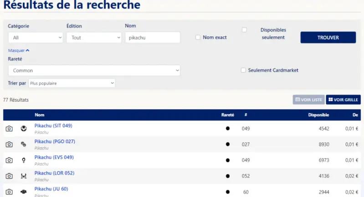Open the Rareté dropdown set to Common
364x197 pixels.
pos(94,70)
